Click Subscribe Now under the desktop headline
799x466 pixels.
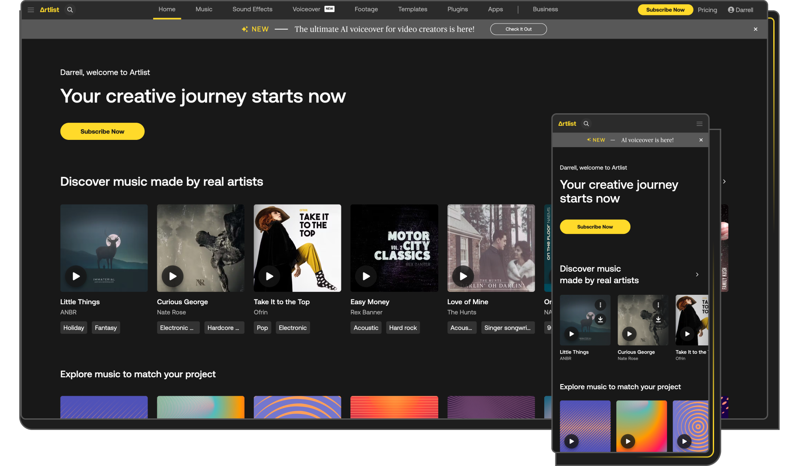click(102, 131)
